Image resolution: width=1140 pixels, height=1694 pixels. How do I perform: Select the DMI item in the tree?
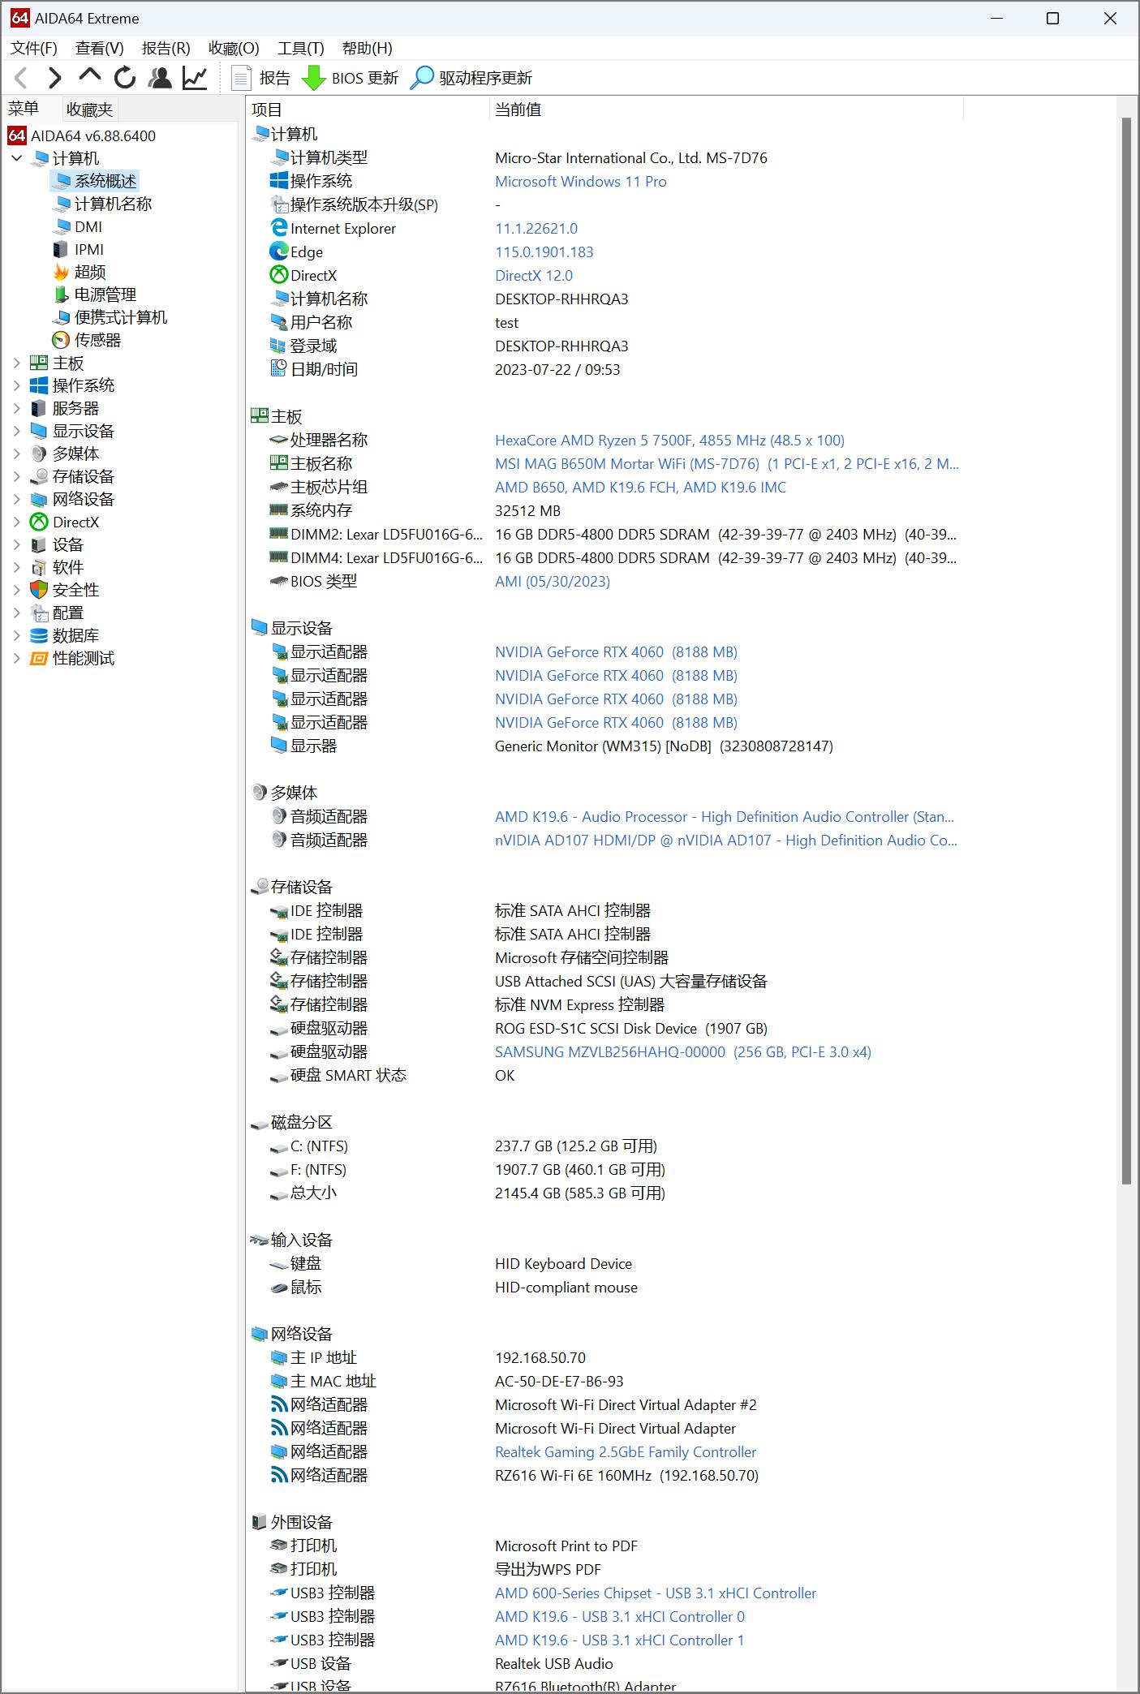point(88,226)
